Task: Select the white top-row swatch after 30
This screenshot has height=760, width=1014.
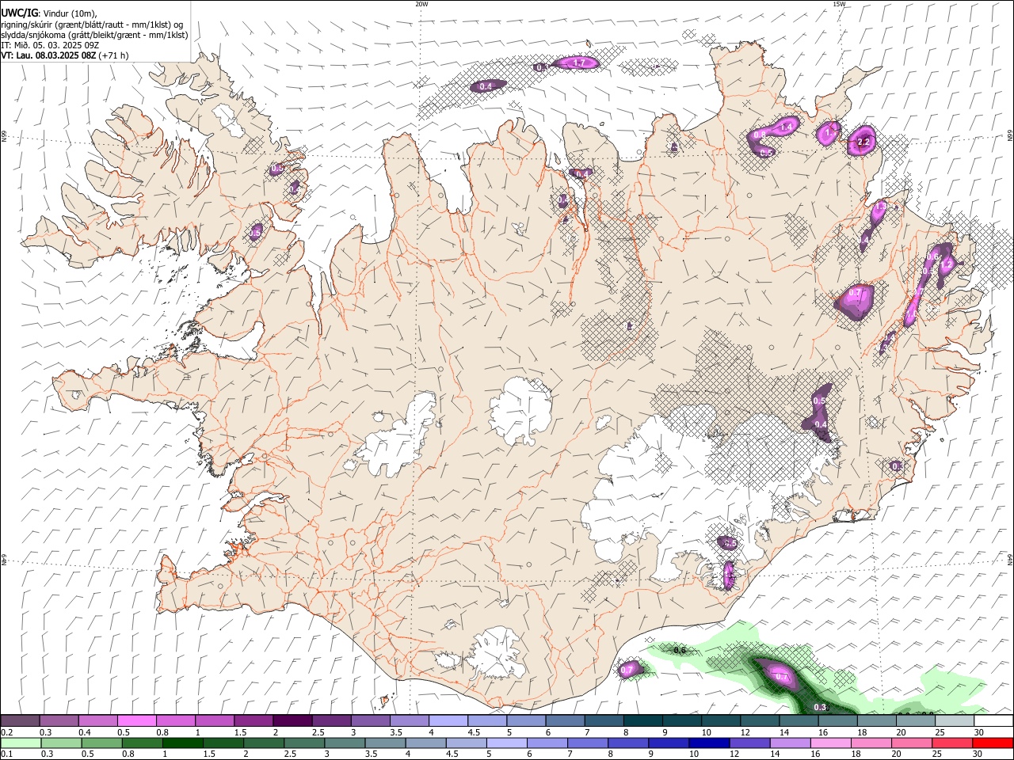Action: point(993,720)
